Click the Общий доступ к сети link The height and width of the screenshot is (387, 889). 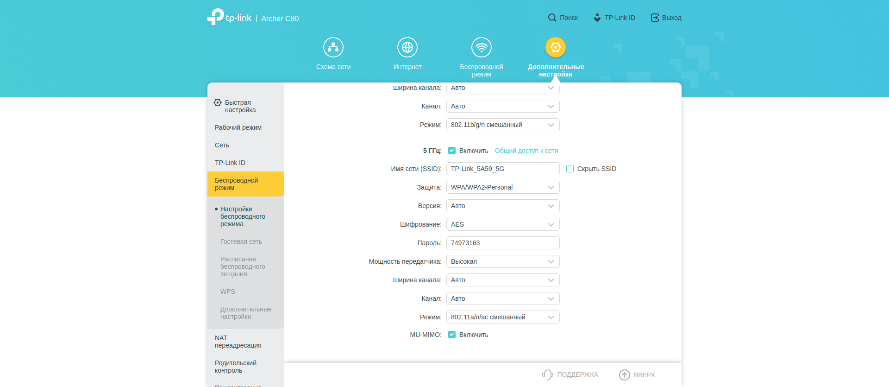526,151
